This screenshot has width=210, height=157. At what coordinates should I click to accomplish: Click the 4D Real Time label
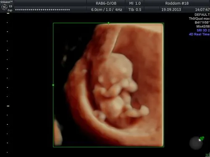coord(199,34)
